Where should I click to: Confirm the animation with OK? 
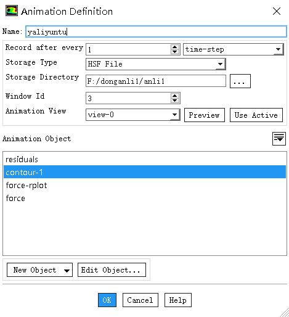pos(107,300)
